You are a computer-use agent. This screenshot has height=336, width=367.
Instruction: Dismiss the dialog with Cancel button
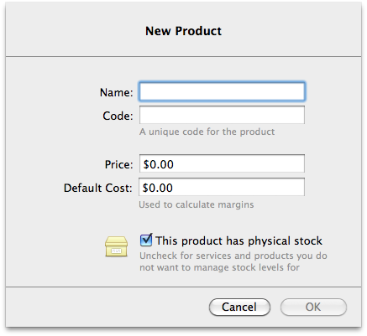click(x=239, y=307)
